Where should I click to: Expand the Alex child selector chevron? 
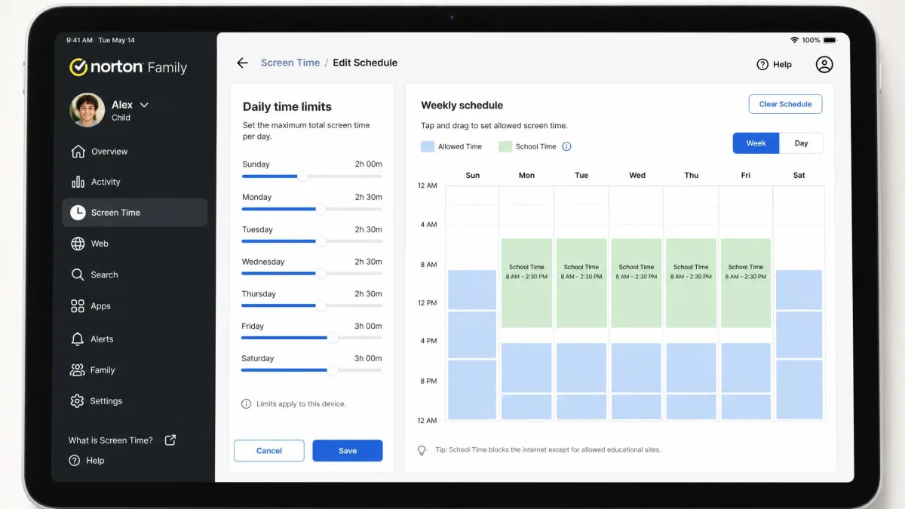click(x=144, y=105)
